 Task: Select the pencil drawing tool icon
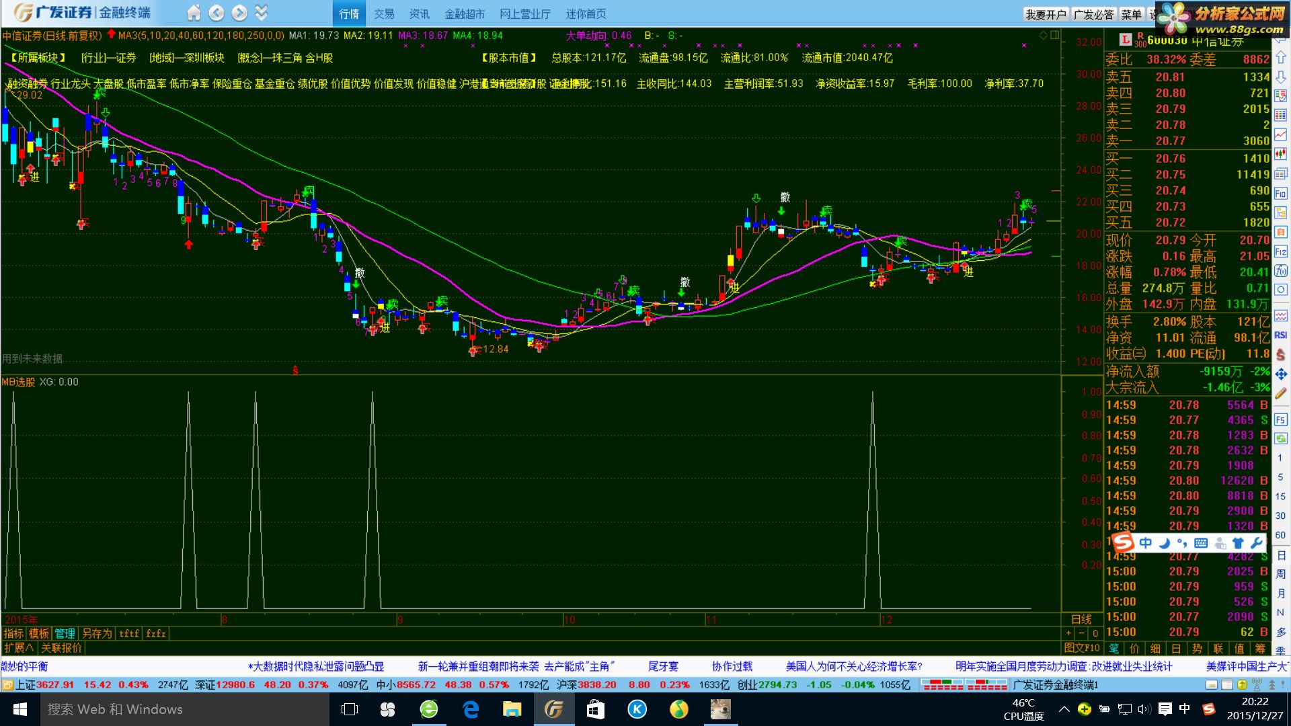1281,393
